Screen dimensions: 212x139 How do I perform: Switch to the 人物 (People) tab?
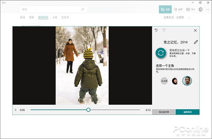coord(55,17)
